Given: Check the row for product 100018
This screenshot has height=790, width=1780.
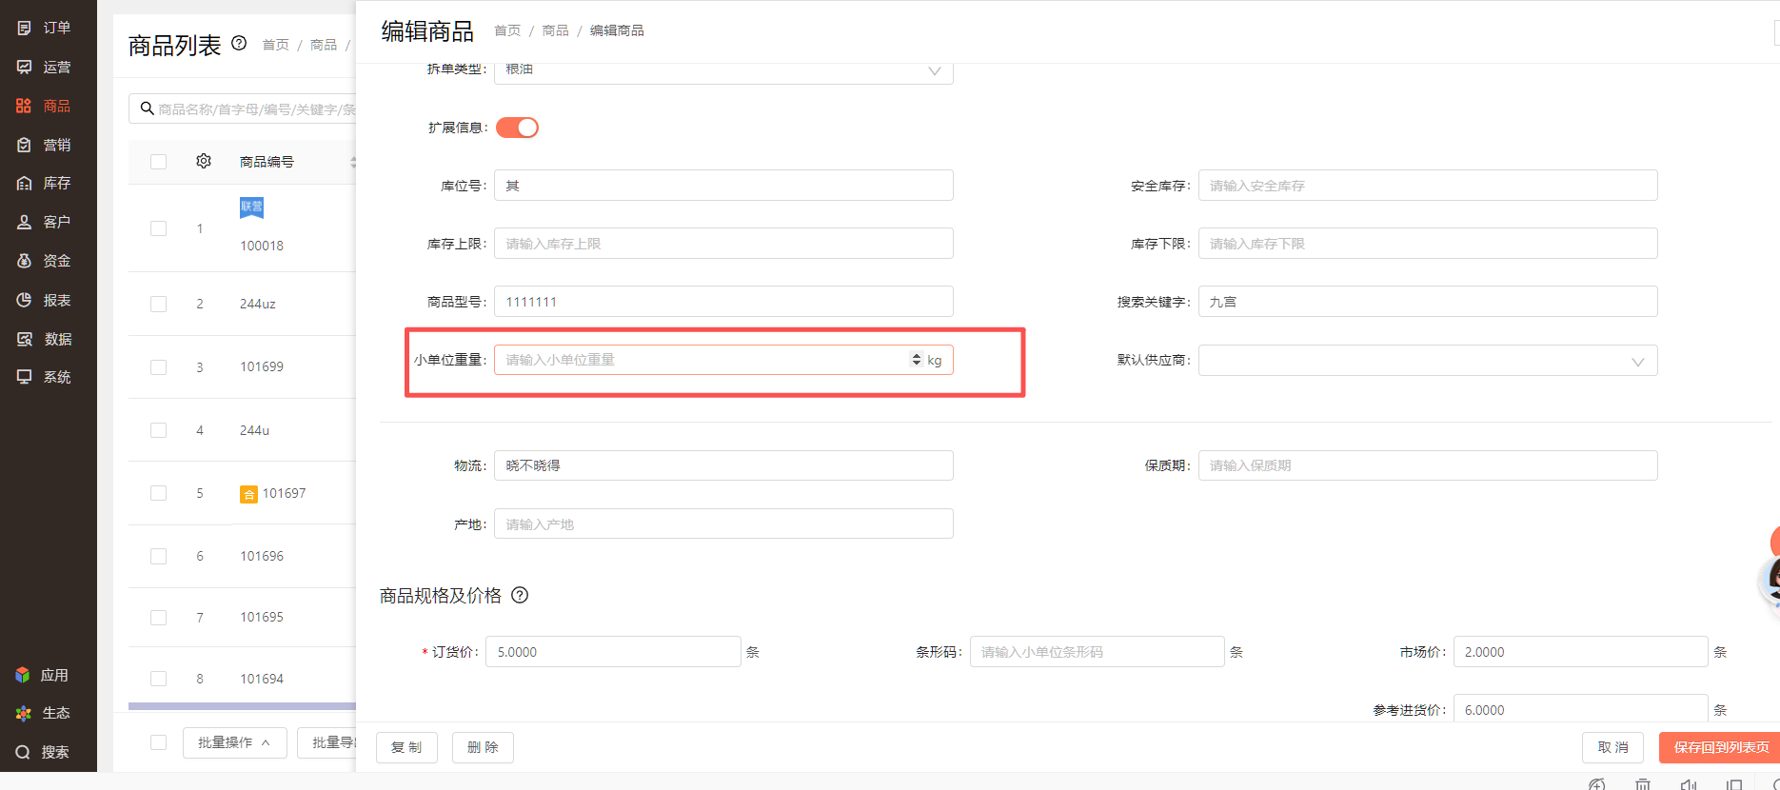Looking at the screenshot, I should coord(159,228).
